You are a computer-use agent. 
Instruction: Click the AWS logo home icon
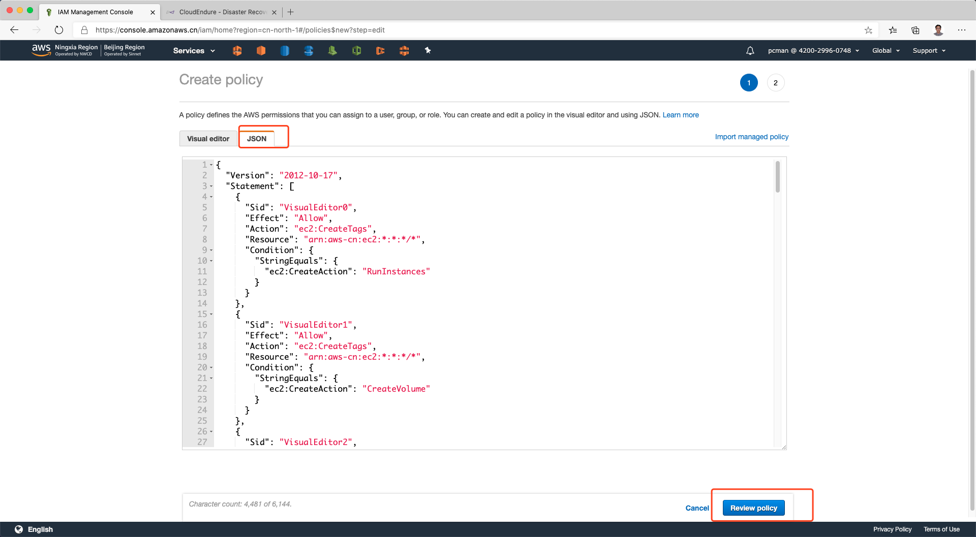(x=41, y=50)
